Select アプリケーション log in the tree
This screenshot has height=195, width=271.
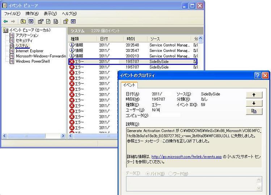pyautogui.click(x=26, y=35)
